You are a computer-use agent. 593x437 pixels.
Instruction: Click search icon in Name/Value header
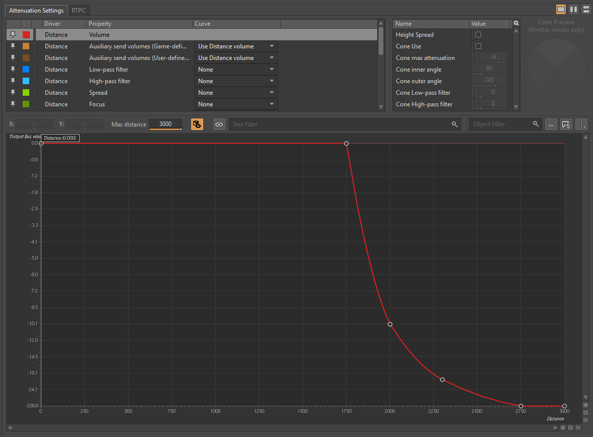tap(516, 23)
